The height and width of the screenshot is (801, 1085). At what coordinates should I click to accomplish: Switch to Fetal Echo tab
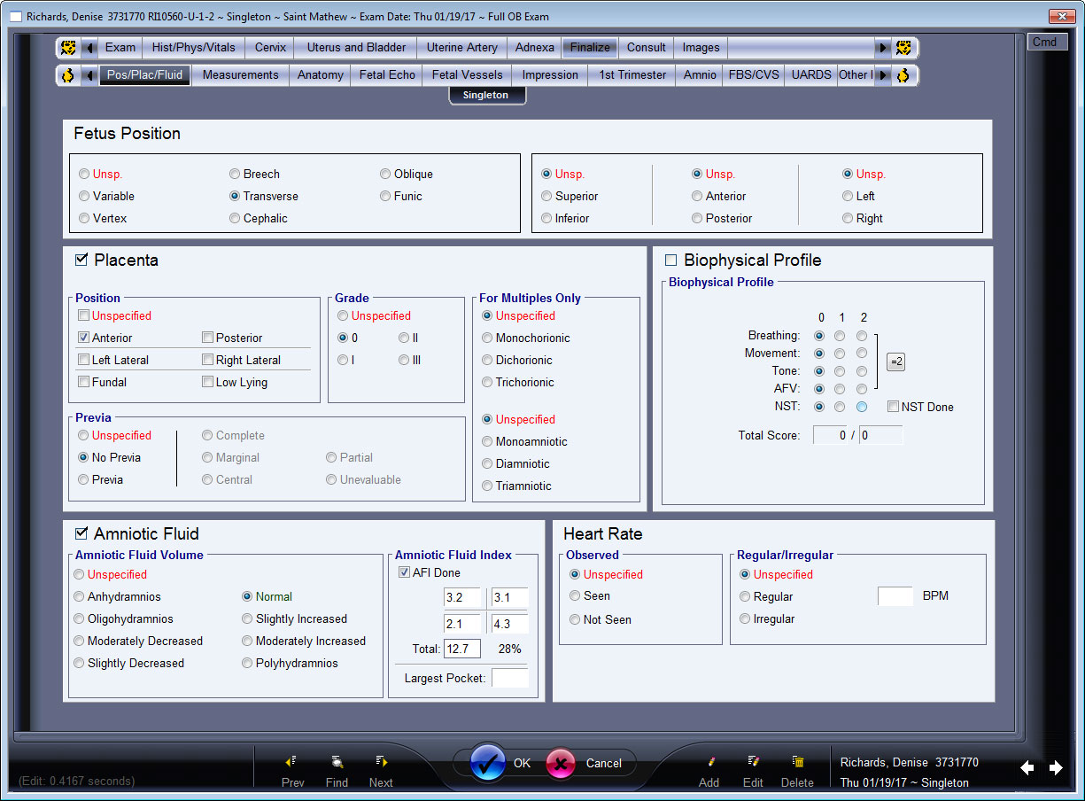[x=387, y=75]
